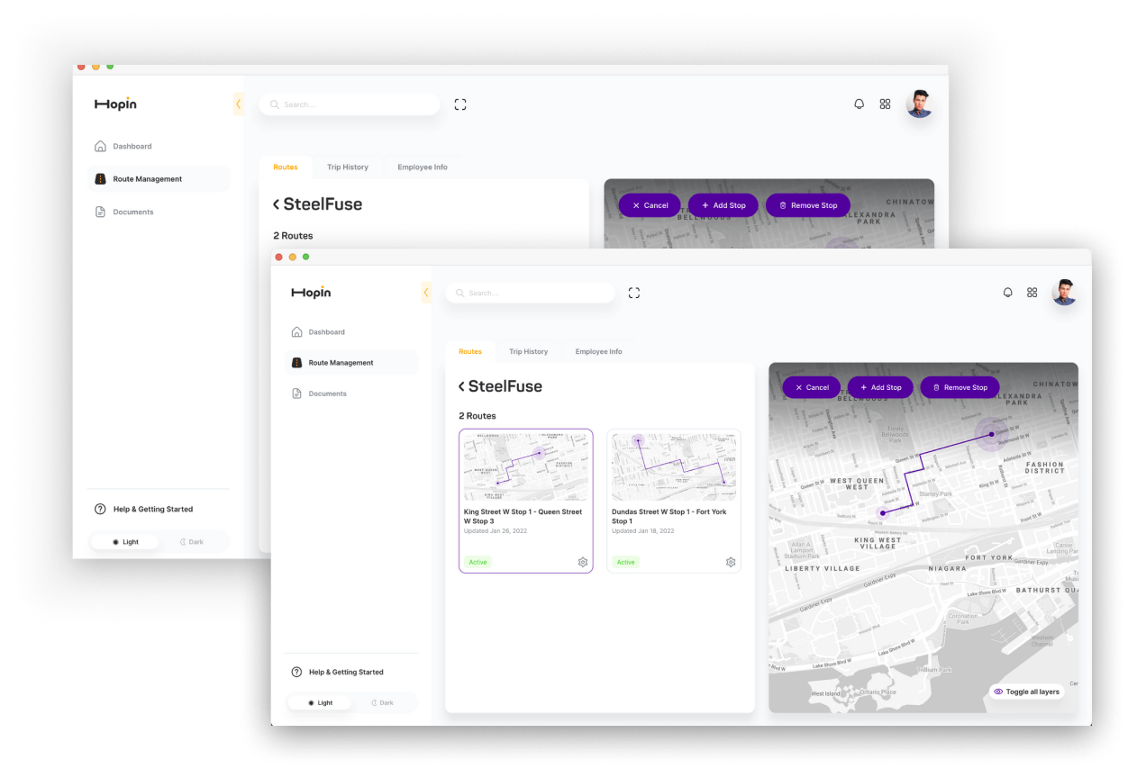Screen dimensions: 1128x769
Task: Click the Documents icon in the front window sidebar
Action: click(x=297, y=394)
